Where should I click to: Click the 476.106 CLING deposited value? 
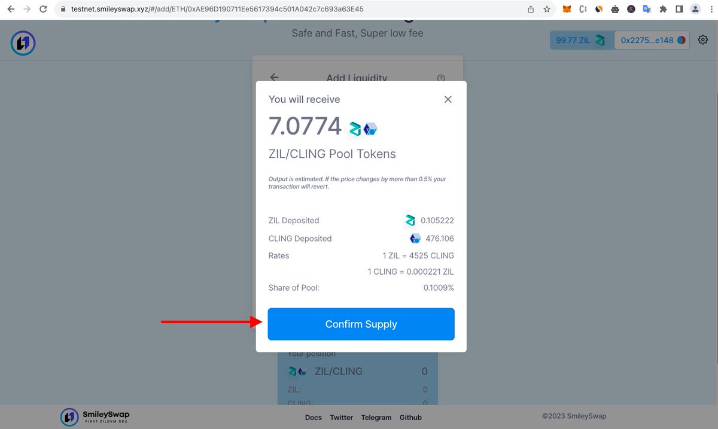pos(440,238)
